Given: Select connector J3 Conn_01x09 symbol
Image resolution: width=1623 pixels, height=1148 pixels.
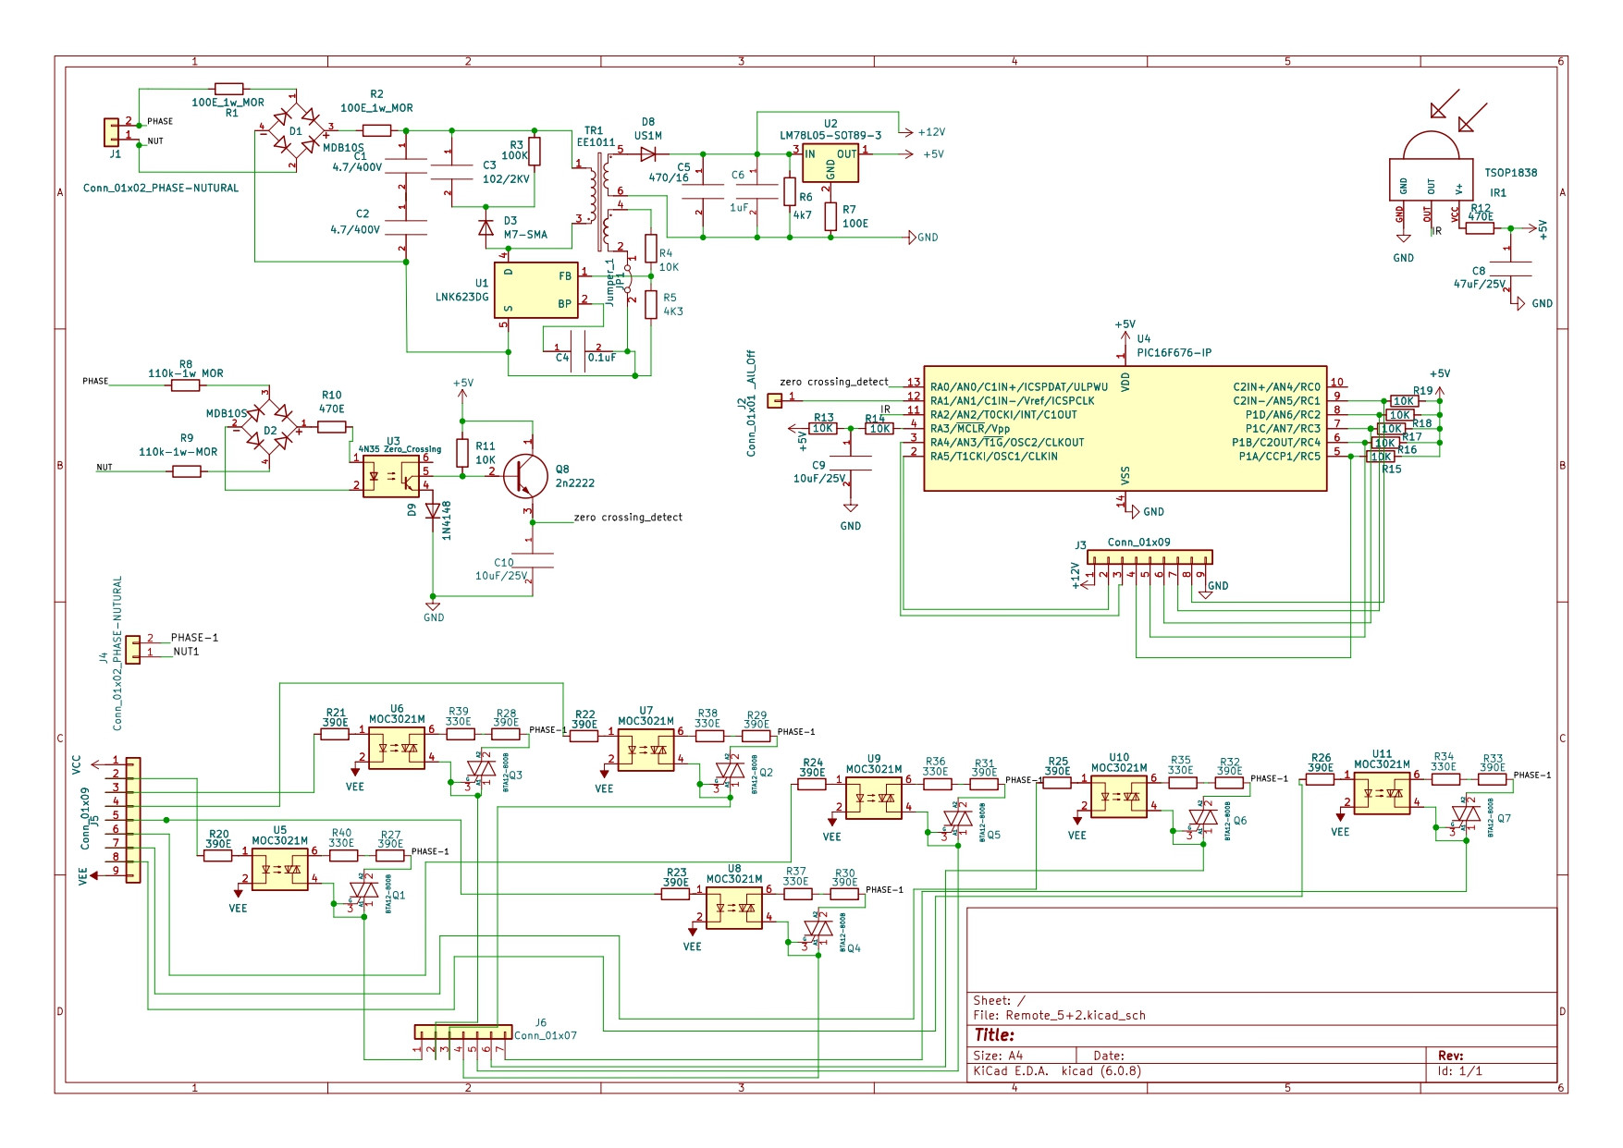Looking at the screenshot, I should 1150,557.
